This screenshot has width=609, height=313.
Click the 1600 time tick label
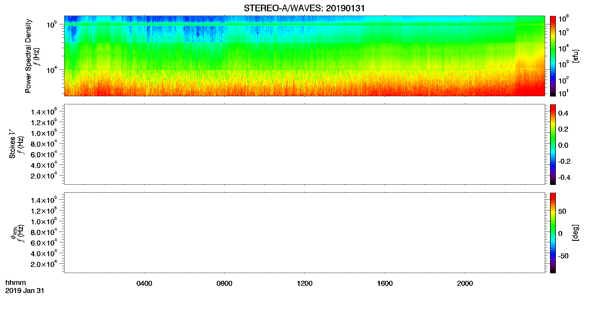pos(385,283)
